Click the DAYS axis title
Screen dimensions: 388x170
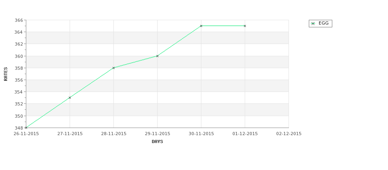click(x=157, y=141)
